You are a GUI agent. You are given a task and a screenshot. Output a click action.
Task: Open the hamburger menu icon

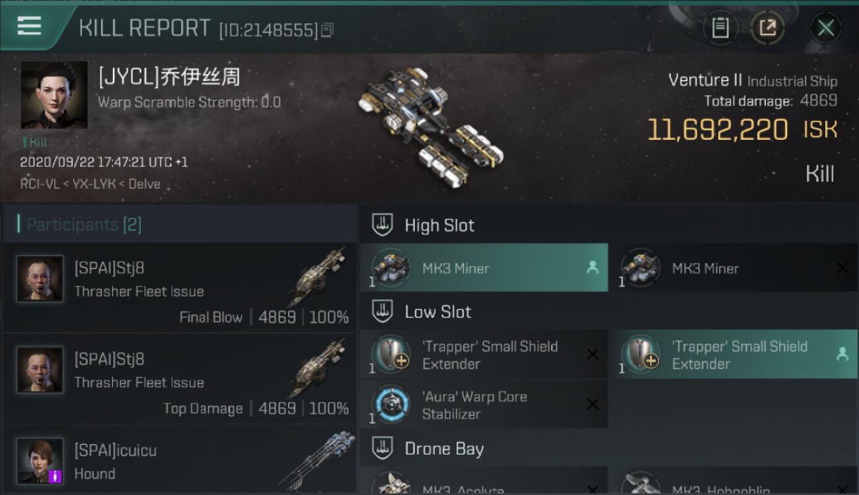coord(29,26)
